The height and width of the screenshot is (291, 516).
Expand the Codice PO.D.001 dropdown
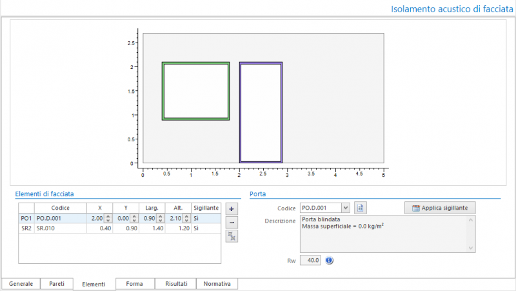click(x=346, y=208)
